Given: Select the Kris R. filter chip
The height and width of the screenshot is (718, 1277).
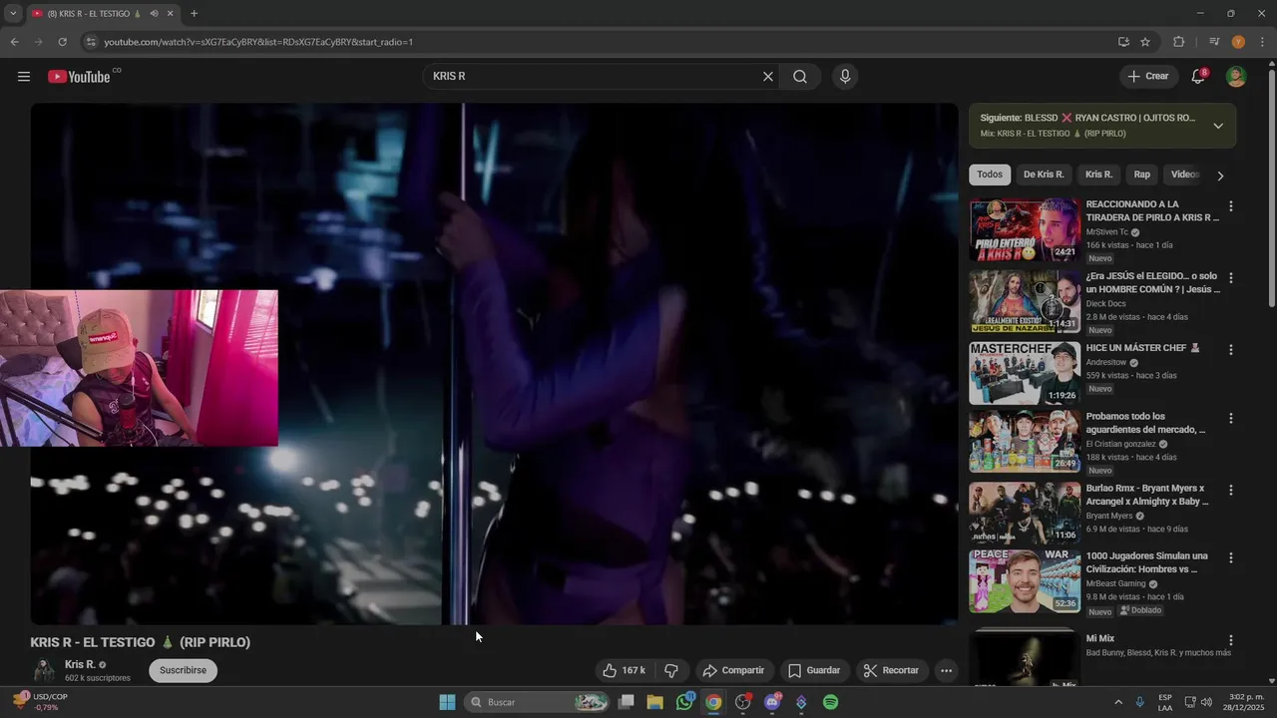Looking at the screenshot, I should (x=1098, y=175).
